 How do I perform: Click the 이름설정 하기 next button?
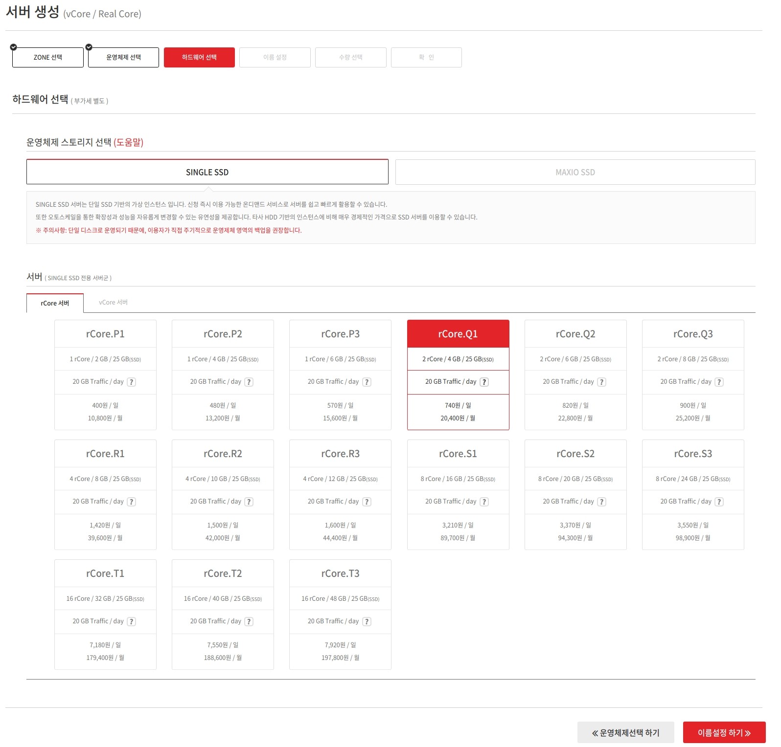click(724, 732)
